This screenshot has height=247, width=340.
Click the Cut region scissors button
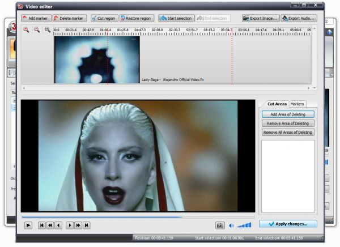click(x=103, y=18)
